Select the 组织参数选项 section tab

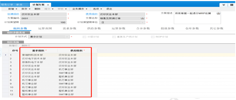tap(16, 32)
